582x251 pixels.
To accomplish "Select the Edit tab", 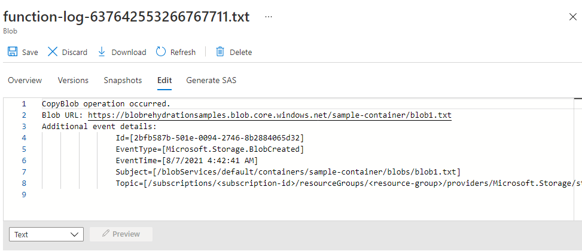I will point(164,80).
